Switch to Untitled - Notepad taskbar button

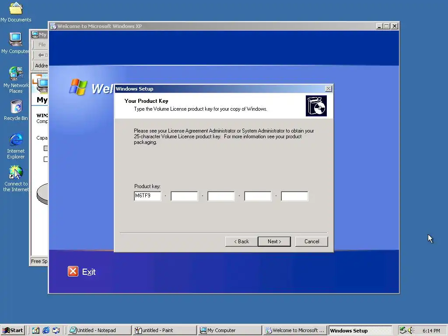pos(99,330)
